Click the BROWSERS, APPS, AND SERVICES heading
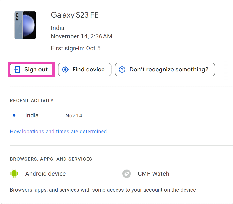This screenshot has width=233, height=204. [51, 159]
